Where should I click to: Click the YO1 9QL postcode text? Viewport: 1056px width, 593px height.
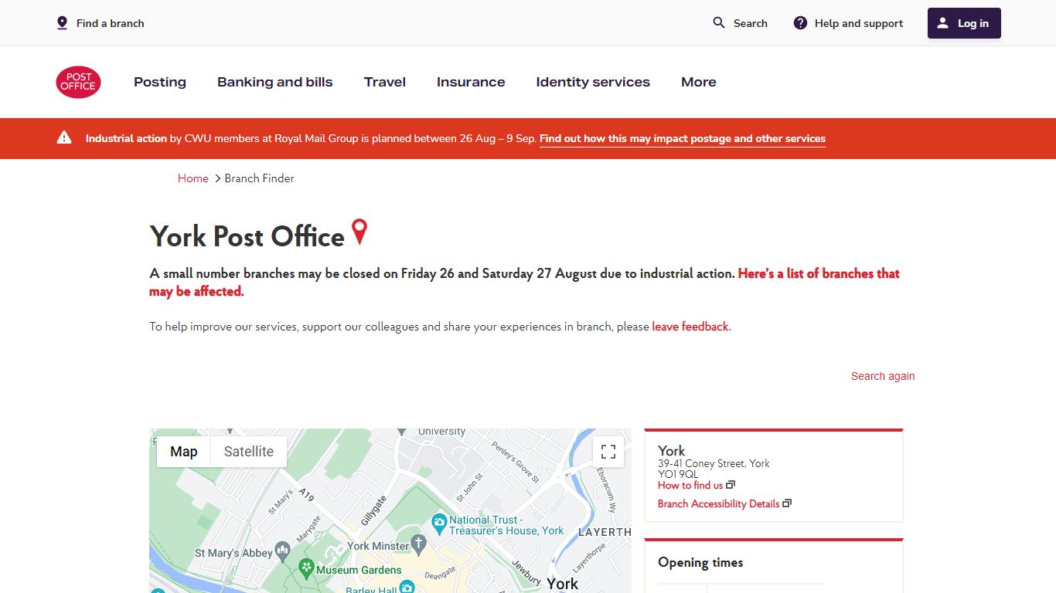678,474
